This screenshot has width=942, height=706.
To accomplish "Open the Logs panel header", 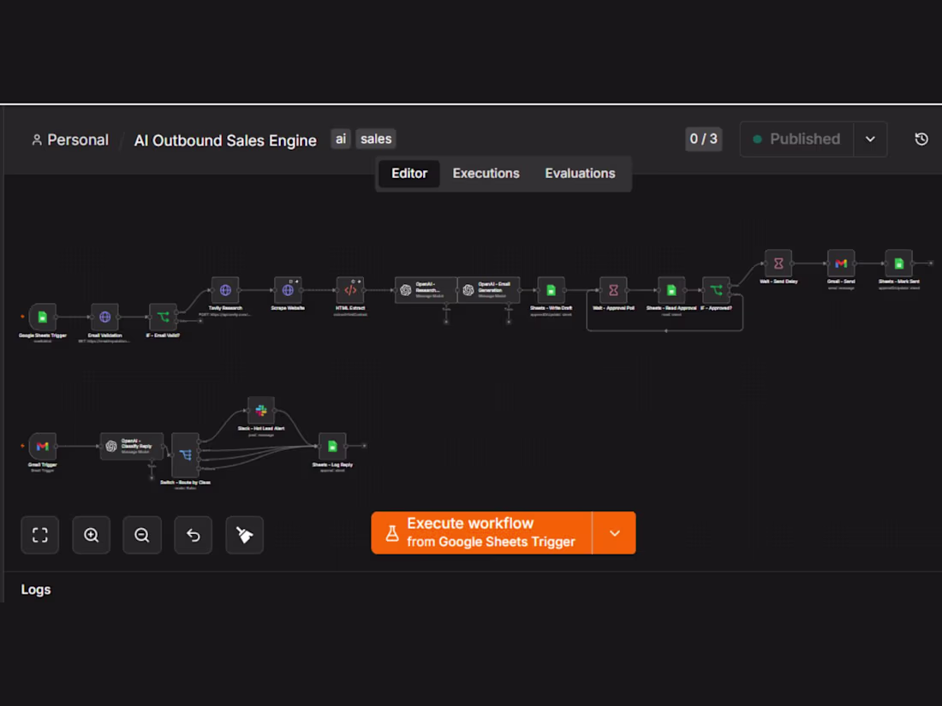I will point(36,590).
